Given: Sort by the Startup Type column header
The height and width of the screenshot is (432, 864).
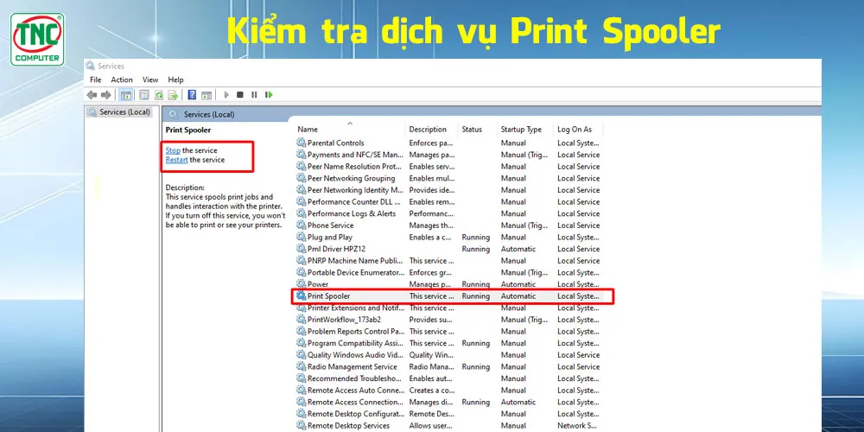Looking at the screenshot, I should click(x=521, y=130).
